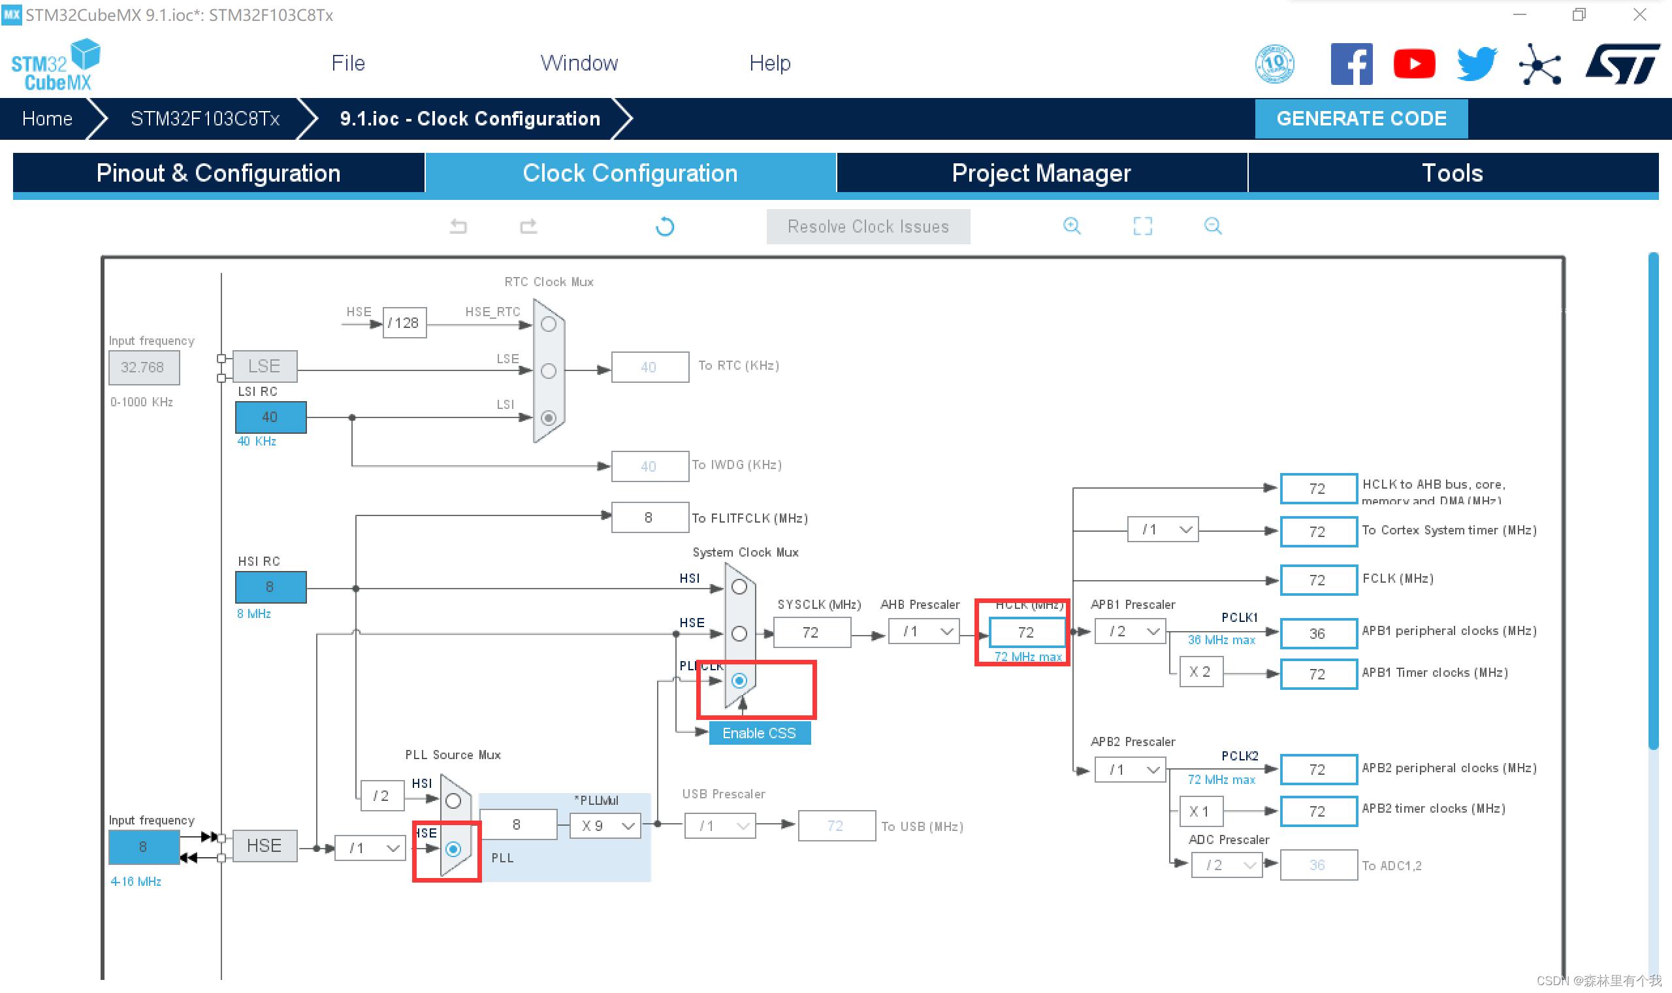1672x993 pixels.
Task: Open the APB1 Prescaler /2 dropdown
Action: point(1131,631)
